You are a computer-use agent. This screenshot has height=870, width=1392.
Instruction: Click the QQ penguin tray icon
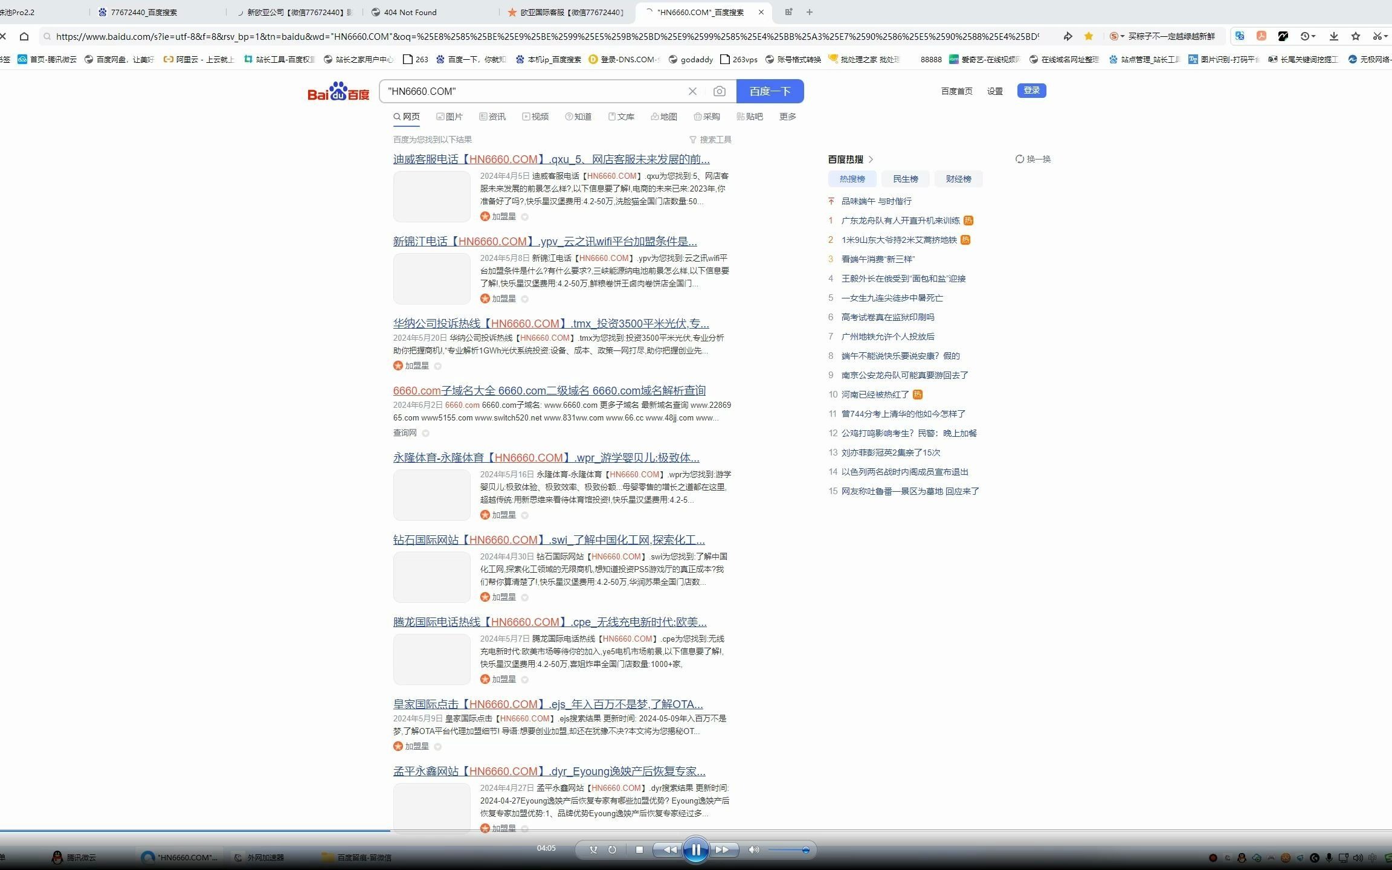click(1242, 857)
